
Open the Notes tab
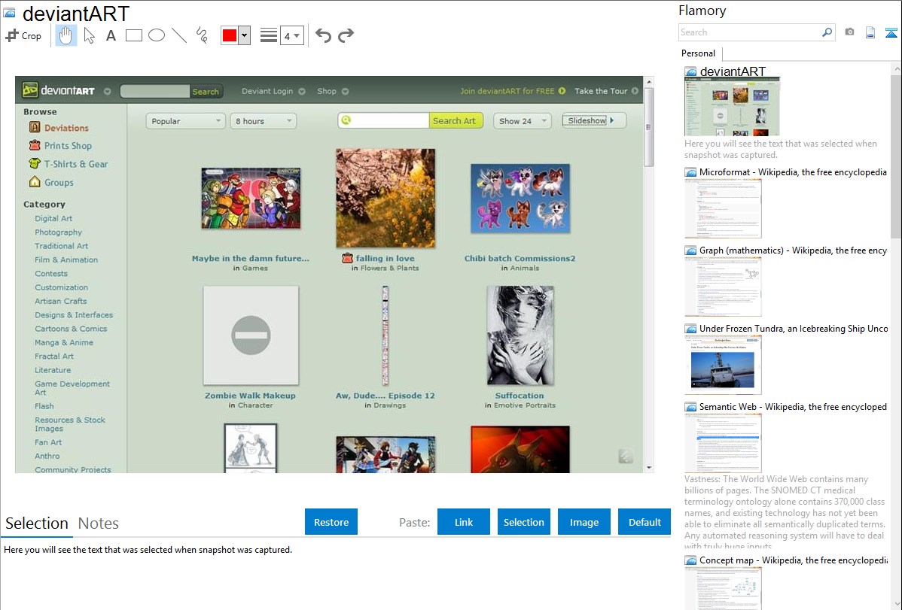click(99, 524)
